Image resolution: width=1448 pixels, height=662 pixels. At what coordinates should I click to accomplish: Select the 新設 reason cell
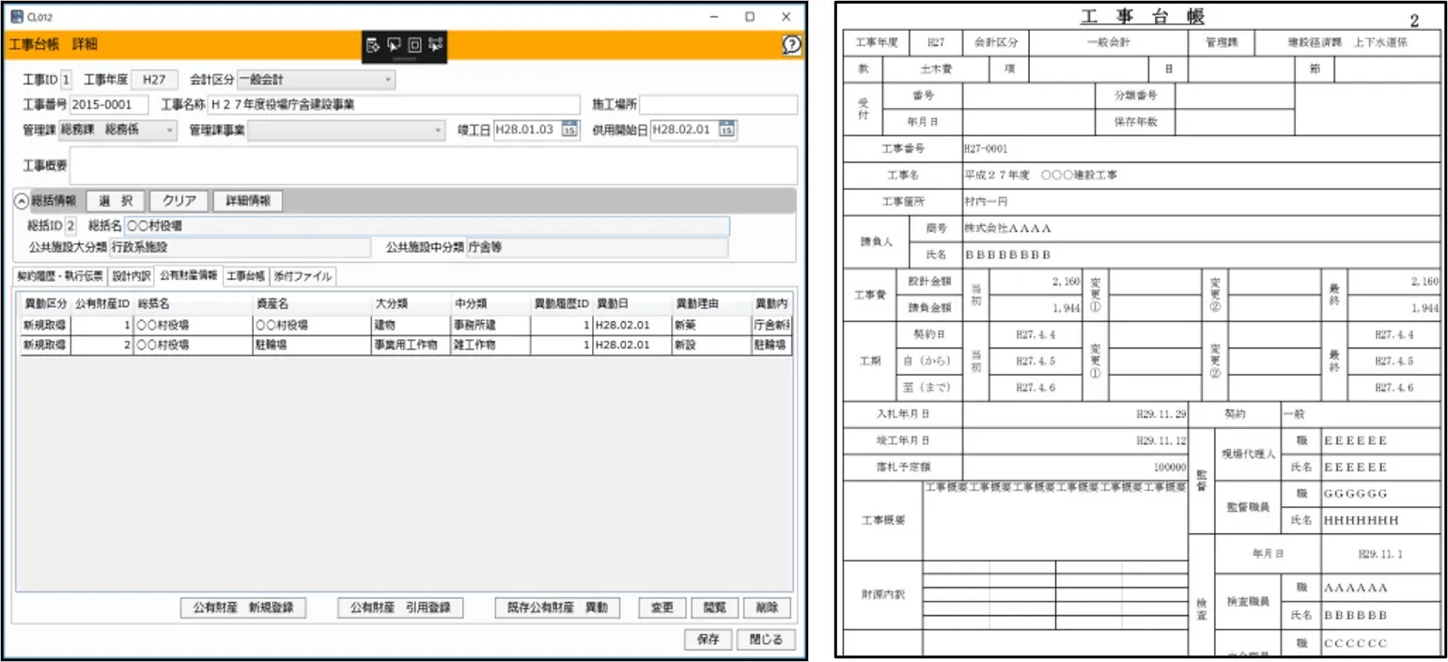pyautogui.click(x=711, y=345)
